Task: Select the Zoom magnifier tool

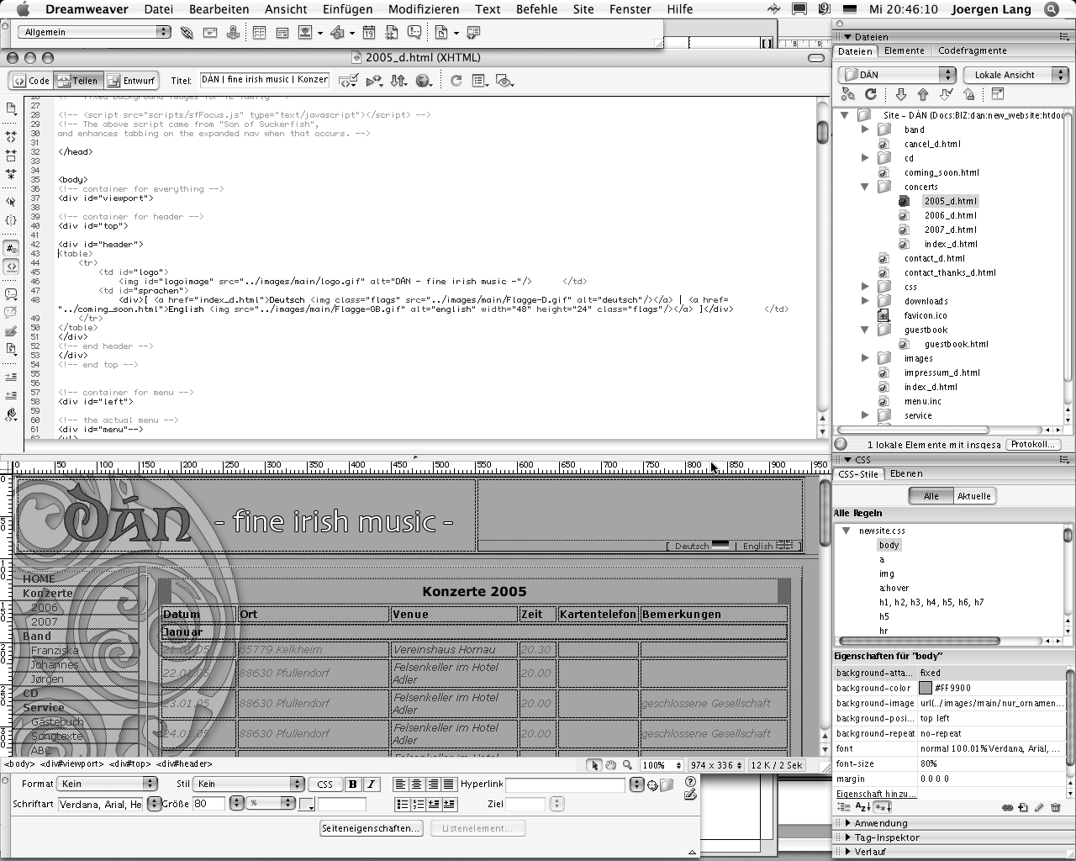Action: (627, 765)
